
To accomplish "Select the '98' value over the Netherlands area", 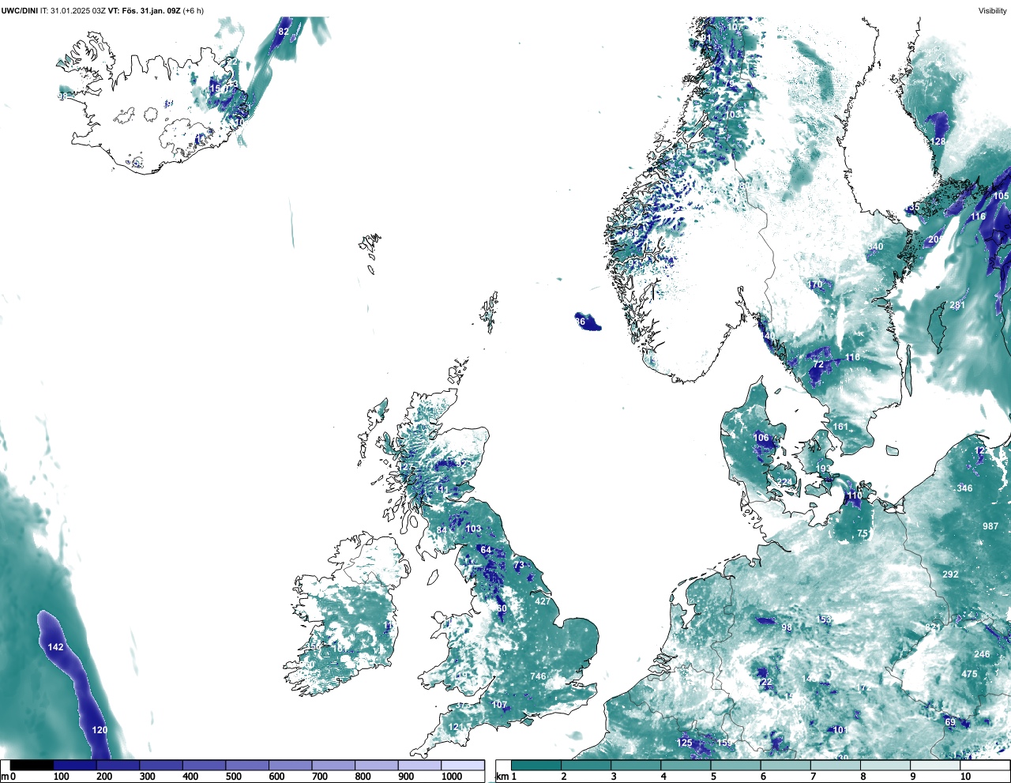I will [x=787, y=628].
